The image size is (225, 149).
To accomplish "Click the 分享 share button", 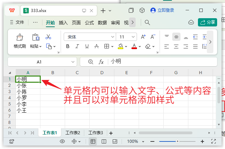I will click(208, 22).
